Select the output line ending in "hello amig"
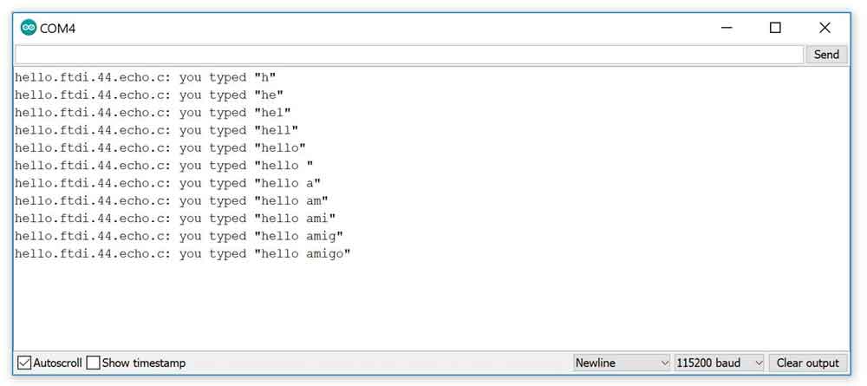This screenshot has height=386, width=867. 179,236
